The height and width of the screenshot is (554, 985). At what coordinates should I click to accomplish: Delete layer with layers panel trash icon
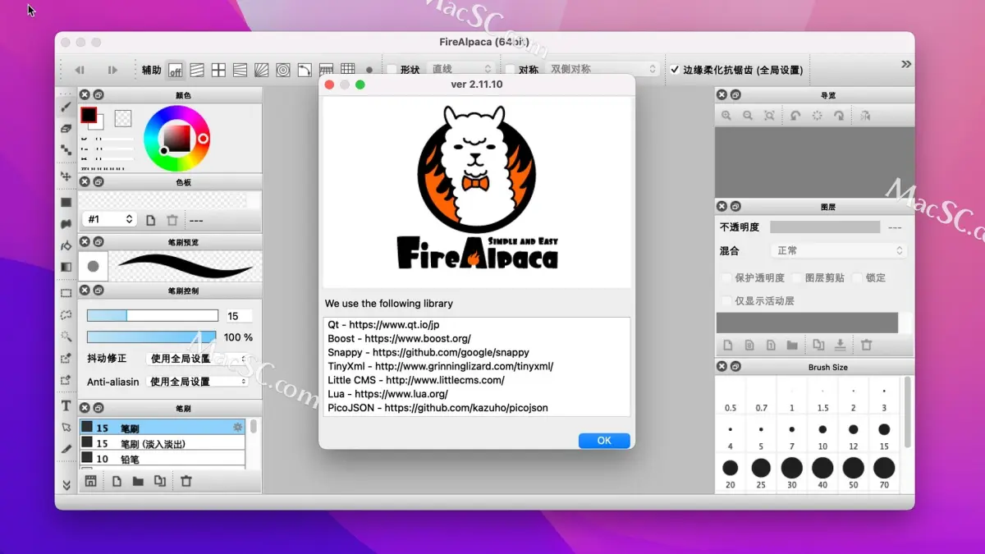866,346
